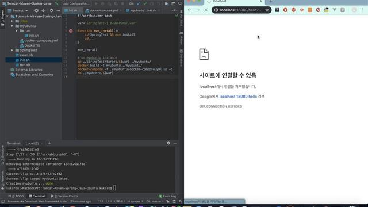This screenshot has height=207, width=368.
Task: Select docker-compose.yml in project tree
Action: click(x=39, y=41)
